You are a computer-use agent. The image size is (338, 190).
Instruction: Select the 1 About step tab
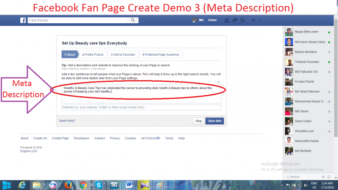coord(70,54)
